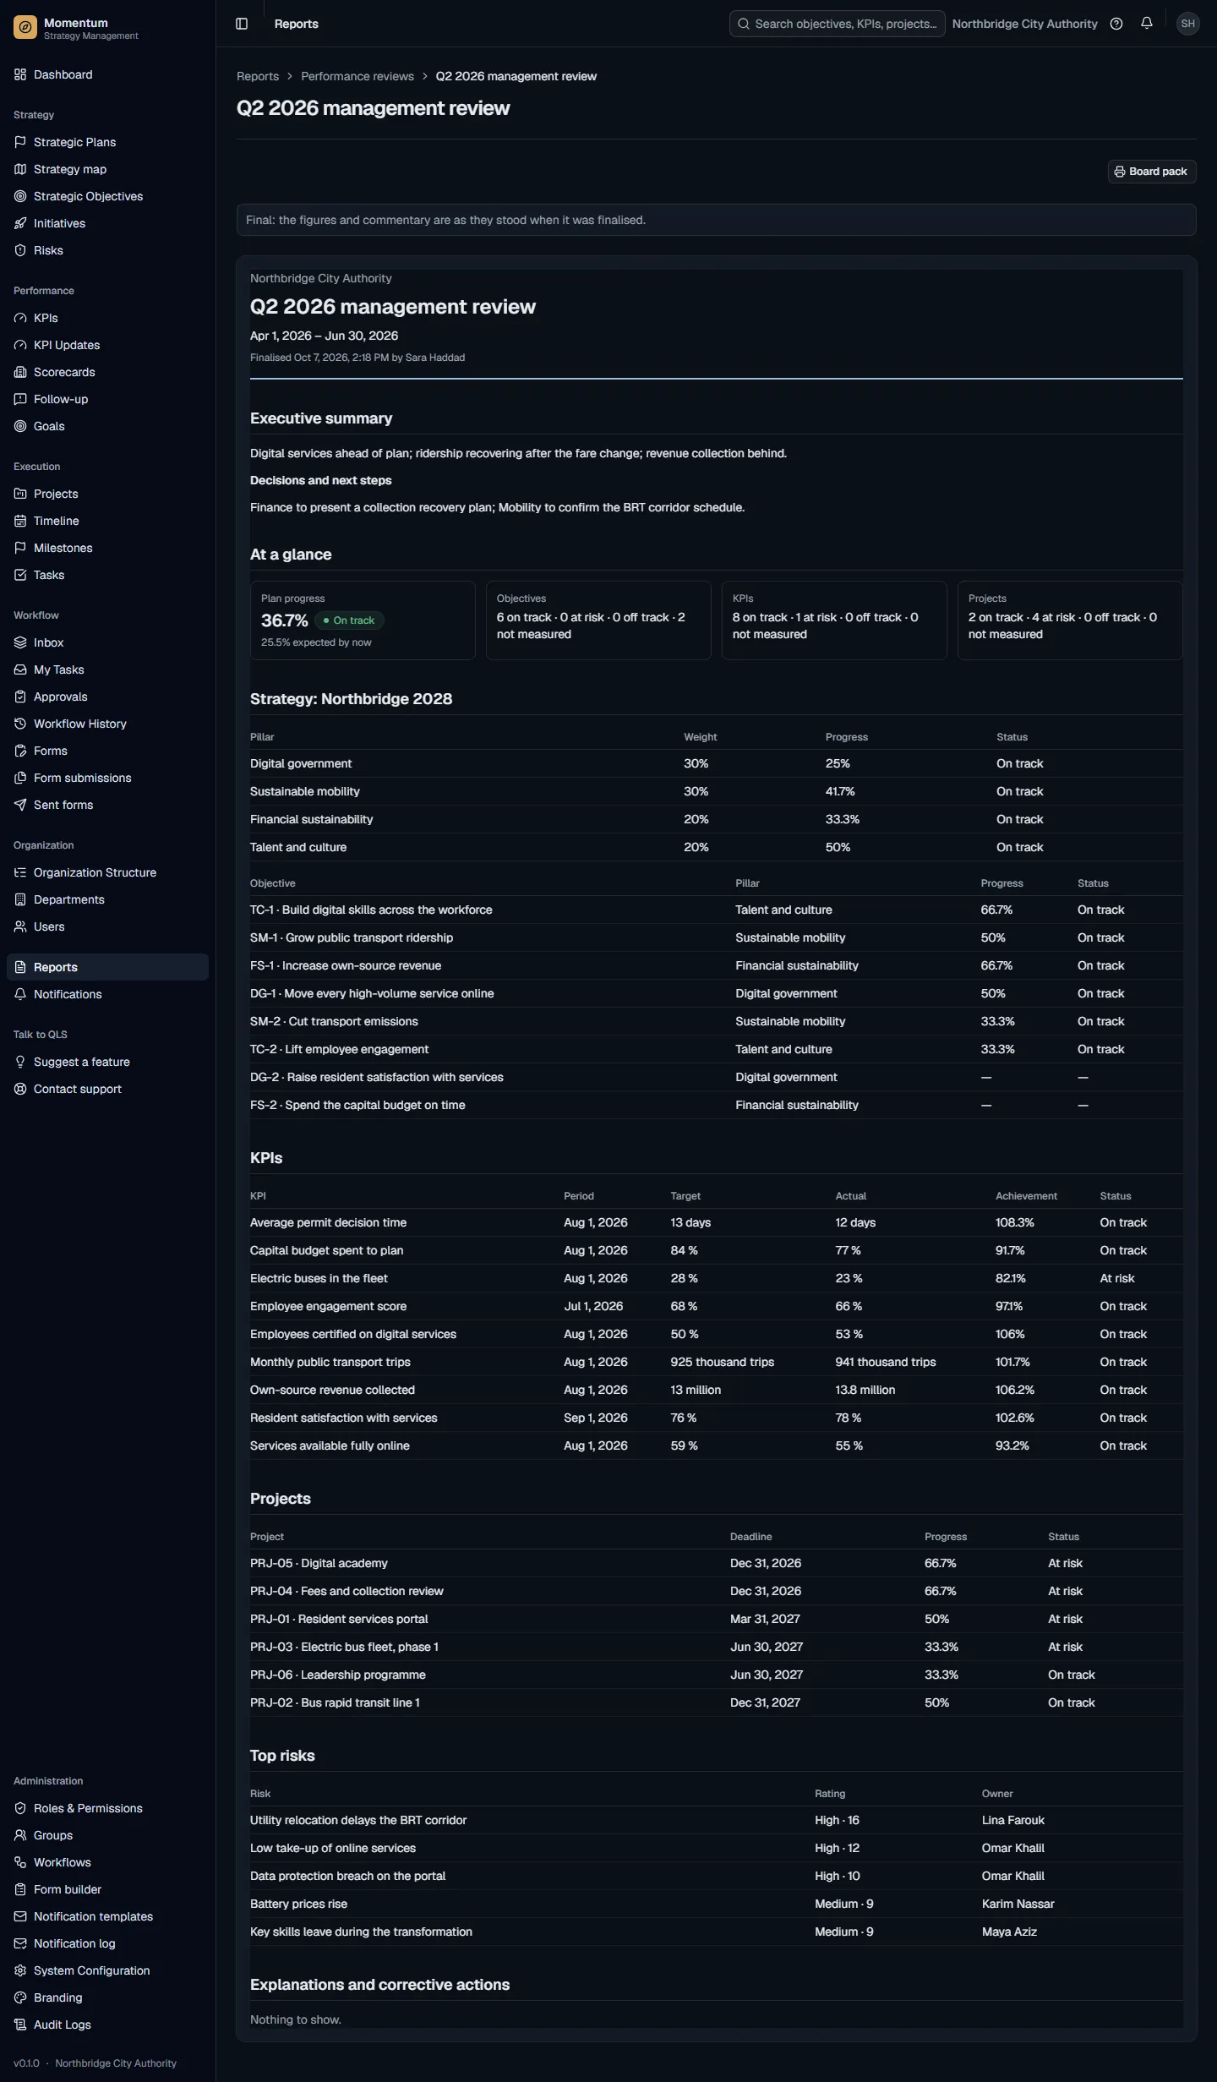The height and width of the screenshot is (2082, 1217).
Task: Click Performance reviews breadcrumb link
Action: [357, 76]
